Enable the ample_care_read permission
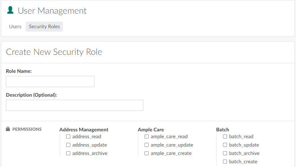This screenshot has width=296, height=167. coord(147,137)
